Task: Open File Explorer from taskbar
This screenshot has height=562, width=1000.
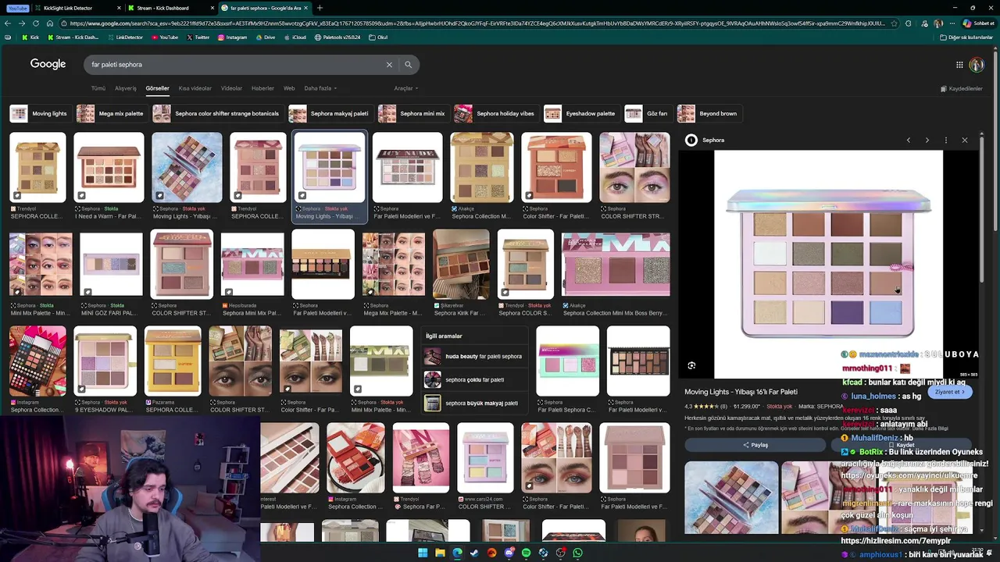Action: [x=440, y=553]
